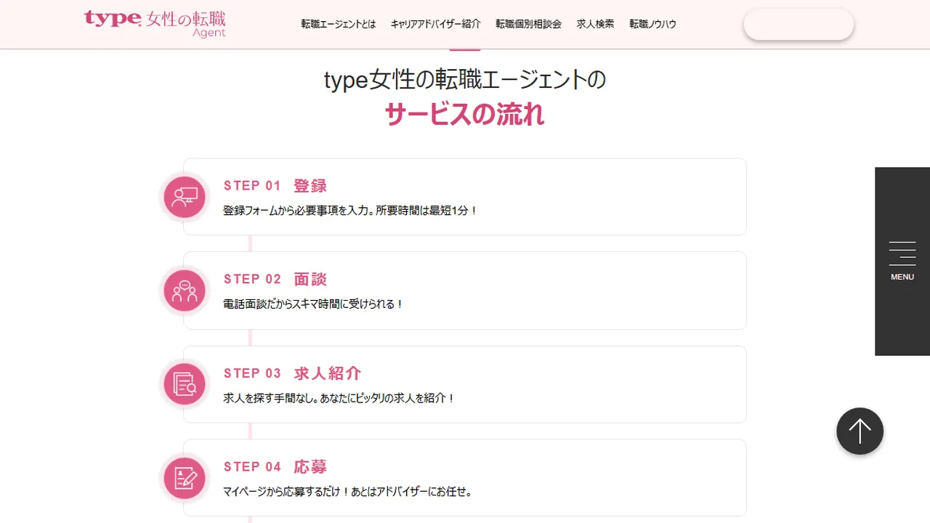Screen dimensions: 930x523
Task: Click the STEP 03 求人紹介 heading
Action: 292,373
